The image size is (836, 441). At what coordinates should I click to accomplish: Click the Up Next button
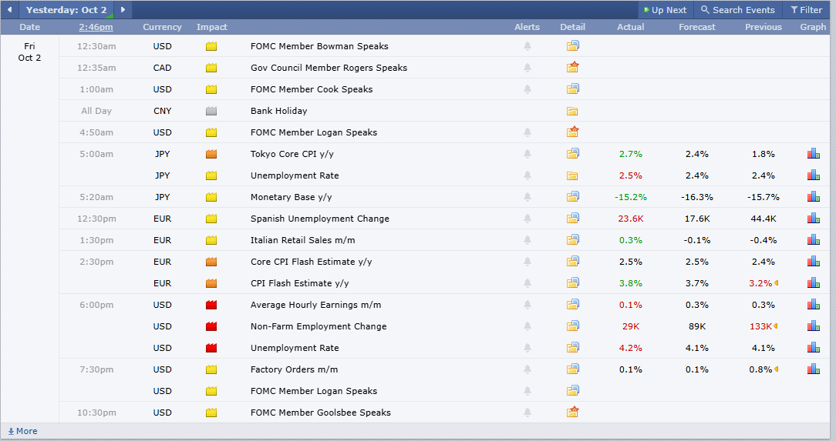pos(666,9)
